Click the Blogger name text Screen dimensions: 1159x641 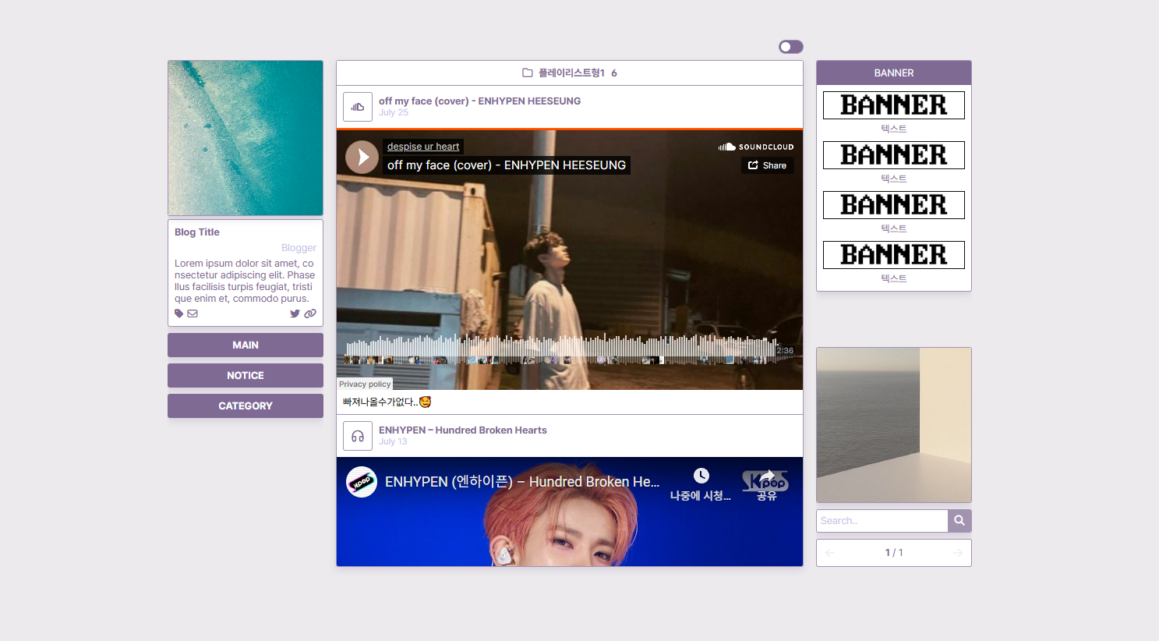pos(299,248)
